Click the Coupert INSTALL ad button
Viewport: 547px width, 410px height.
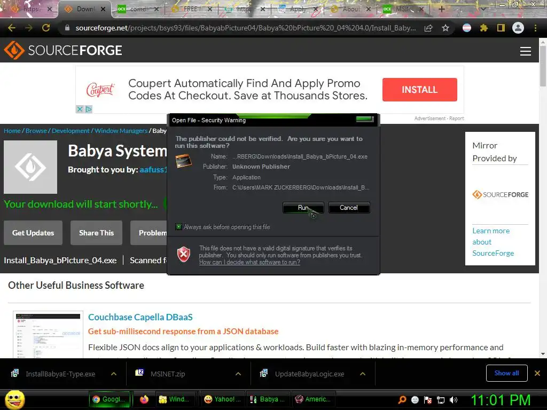click(420, 90)
